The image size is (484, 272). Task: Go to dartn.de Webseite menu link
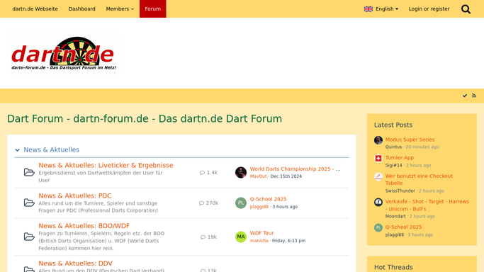(35, 9)
